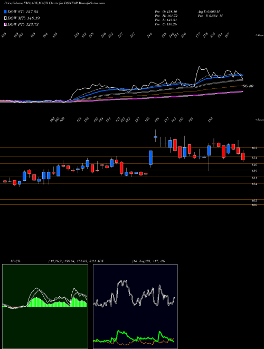
Task: Select the chart title mentioning MunafaSutra.com
Action: coord(54,3)
